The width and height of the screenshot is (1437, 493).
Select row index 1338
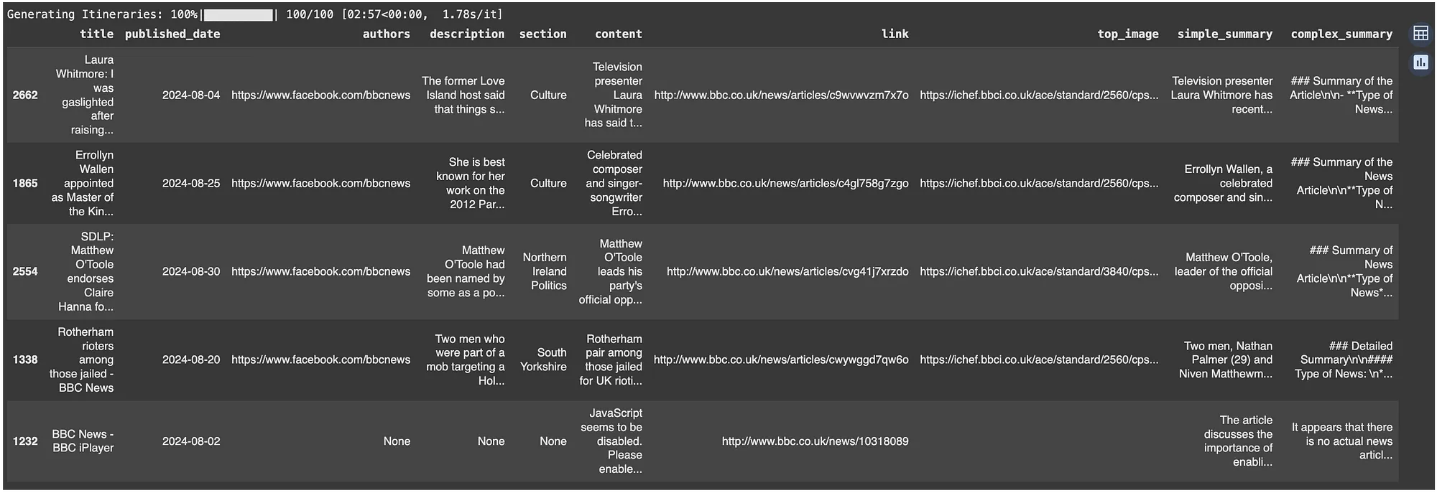click(25, 360)
